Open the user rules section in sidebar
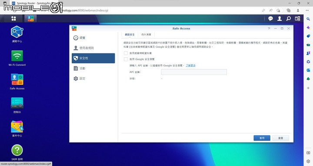The image size is (313, 166). pos(93,48)
